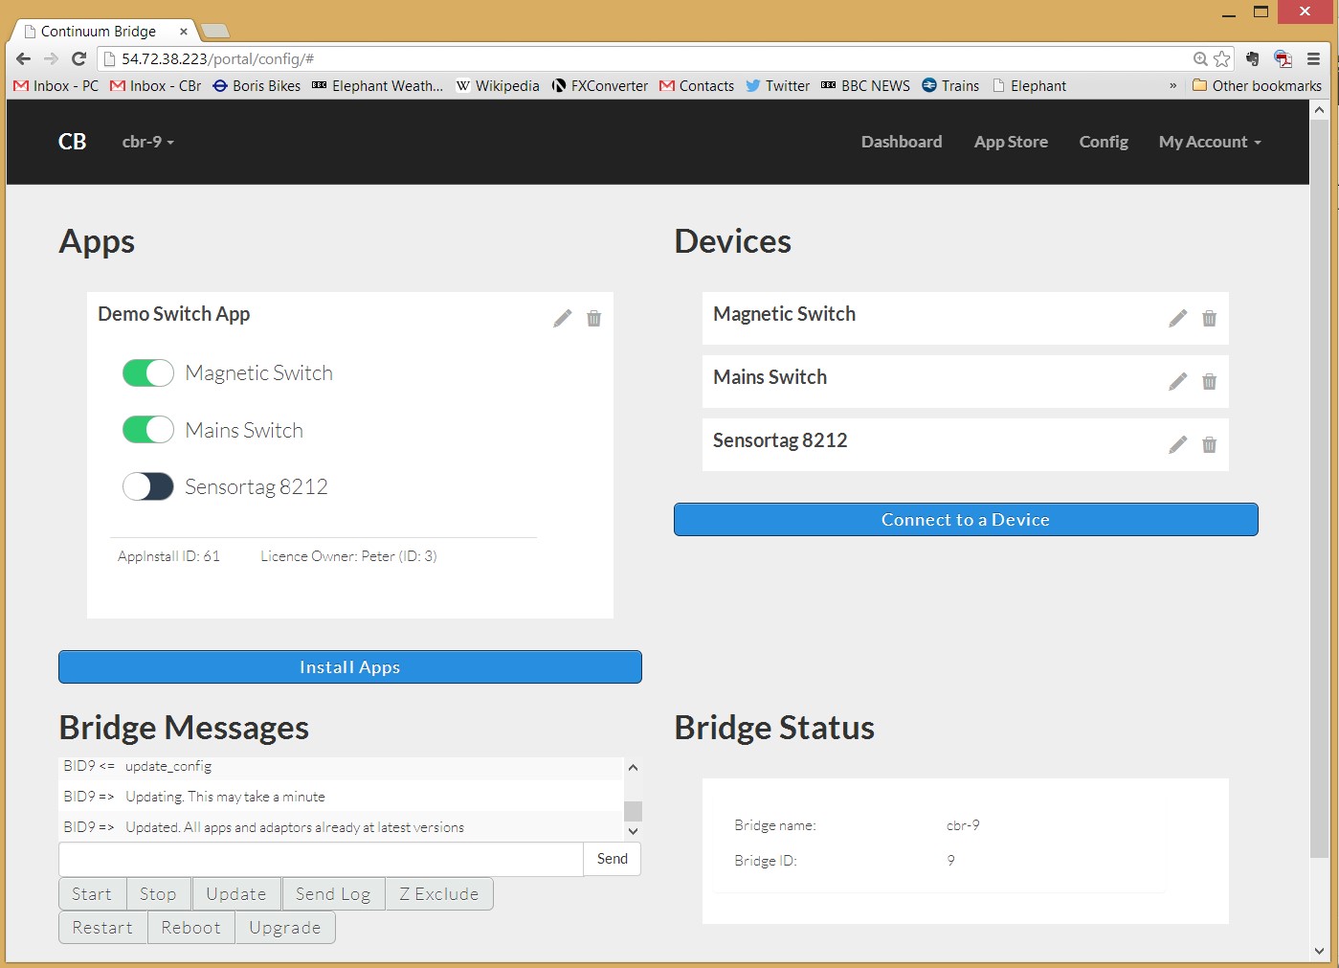Click the CB logo link
Screen dimensions: 1339x968
[73, 142]
